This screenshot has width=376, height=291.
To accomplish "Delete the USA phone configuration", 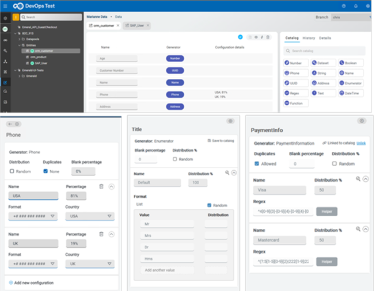I will pyautogui.click(x=101, y=186).
